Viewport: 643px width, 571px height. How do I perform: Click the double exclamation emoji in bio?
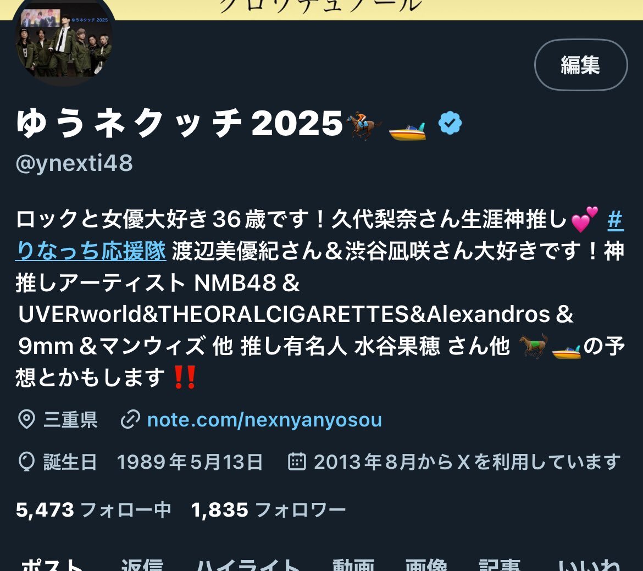pyautogui.click(x=185, y=378)
